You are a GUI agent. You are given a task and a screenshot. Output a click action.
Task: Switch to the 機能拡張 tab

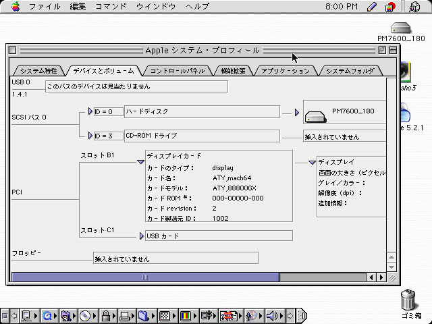[x=233, y=71]
